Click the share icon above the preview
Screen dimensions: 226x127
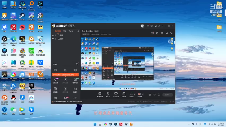171,33
